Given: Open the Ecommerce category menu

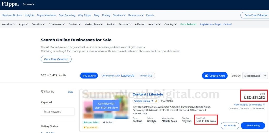Looking at the screenshot, I should (x=56, y=24).
